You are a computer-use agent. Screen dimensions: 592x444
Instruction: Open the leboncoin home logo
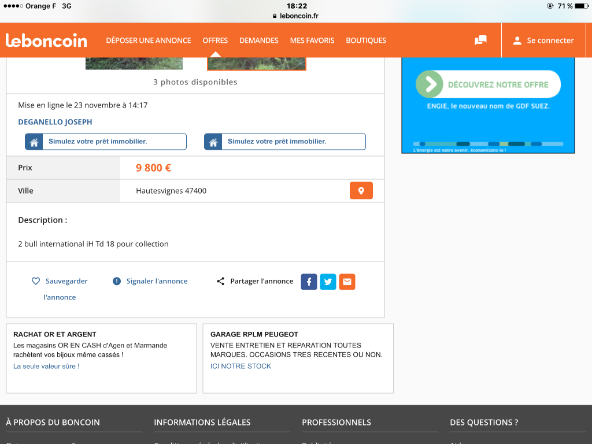tap(46, 40)
